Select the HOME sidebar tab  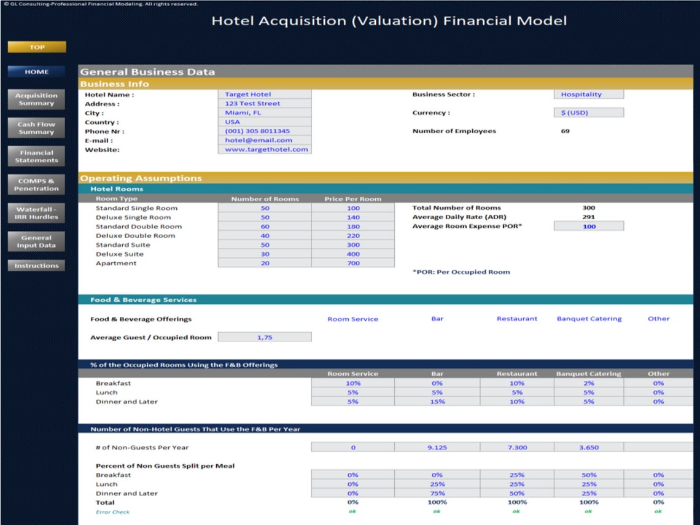tap(36, 71)
